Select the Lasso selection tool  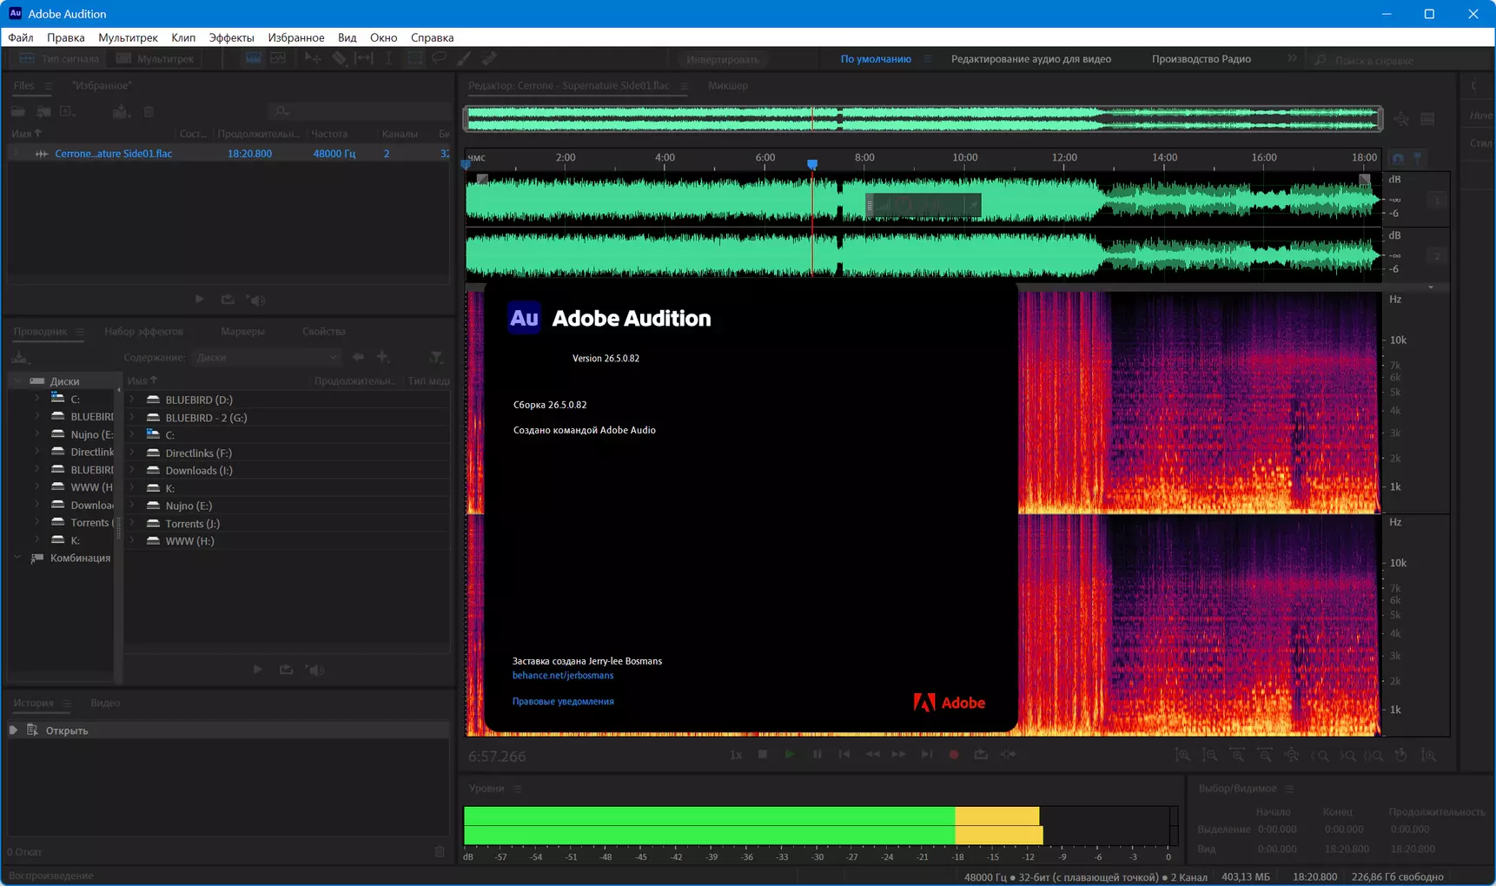point(440,58)
